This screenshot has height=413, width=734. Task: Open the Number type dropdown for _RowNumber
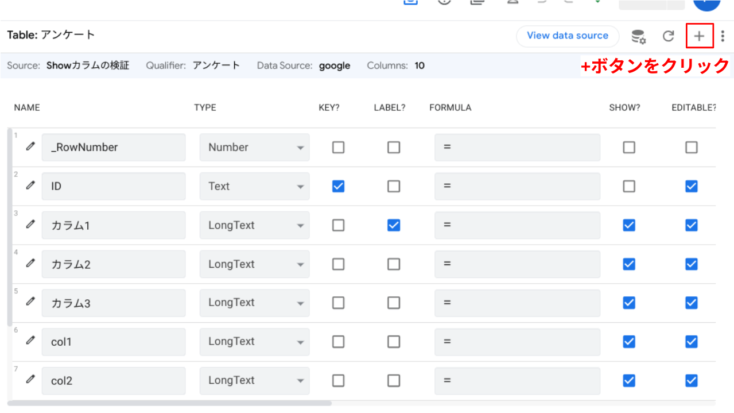coord(254,148)
